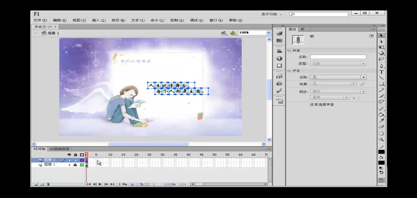Select the 3D Rotation tool
This screenshot has height=198, width=417.
tap(381, 53)
